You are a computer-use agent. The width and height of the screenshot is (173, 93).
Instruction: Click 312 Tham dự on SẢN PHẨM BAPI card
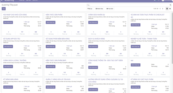(x=65, y=73)
